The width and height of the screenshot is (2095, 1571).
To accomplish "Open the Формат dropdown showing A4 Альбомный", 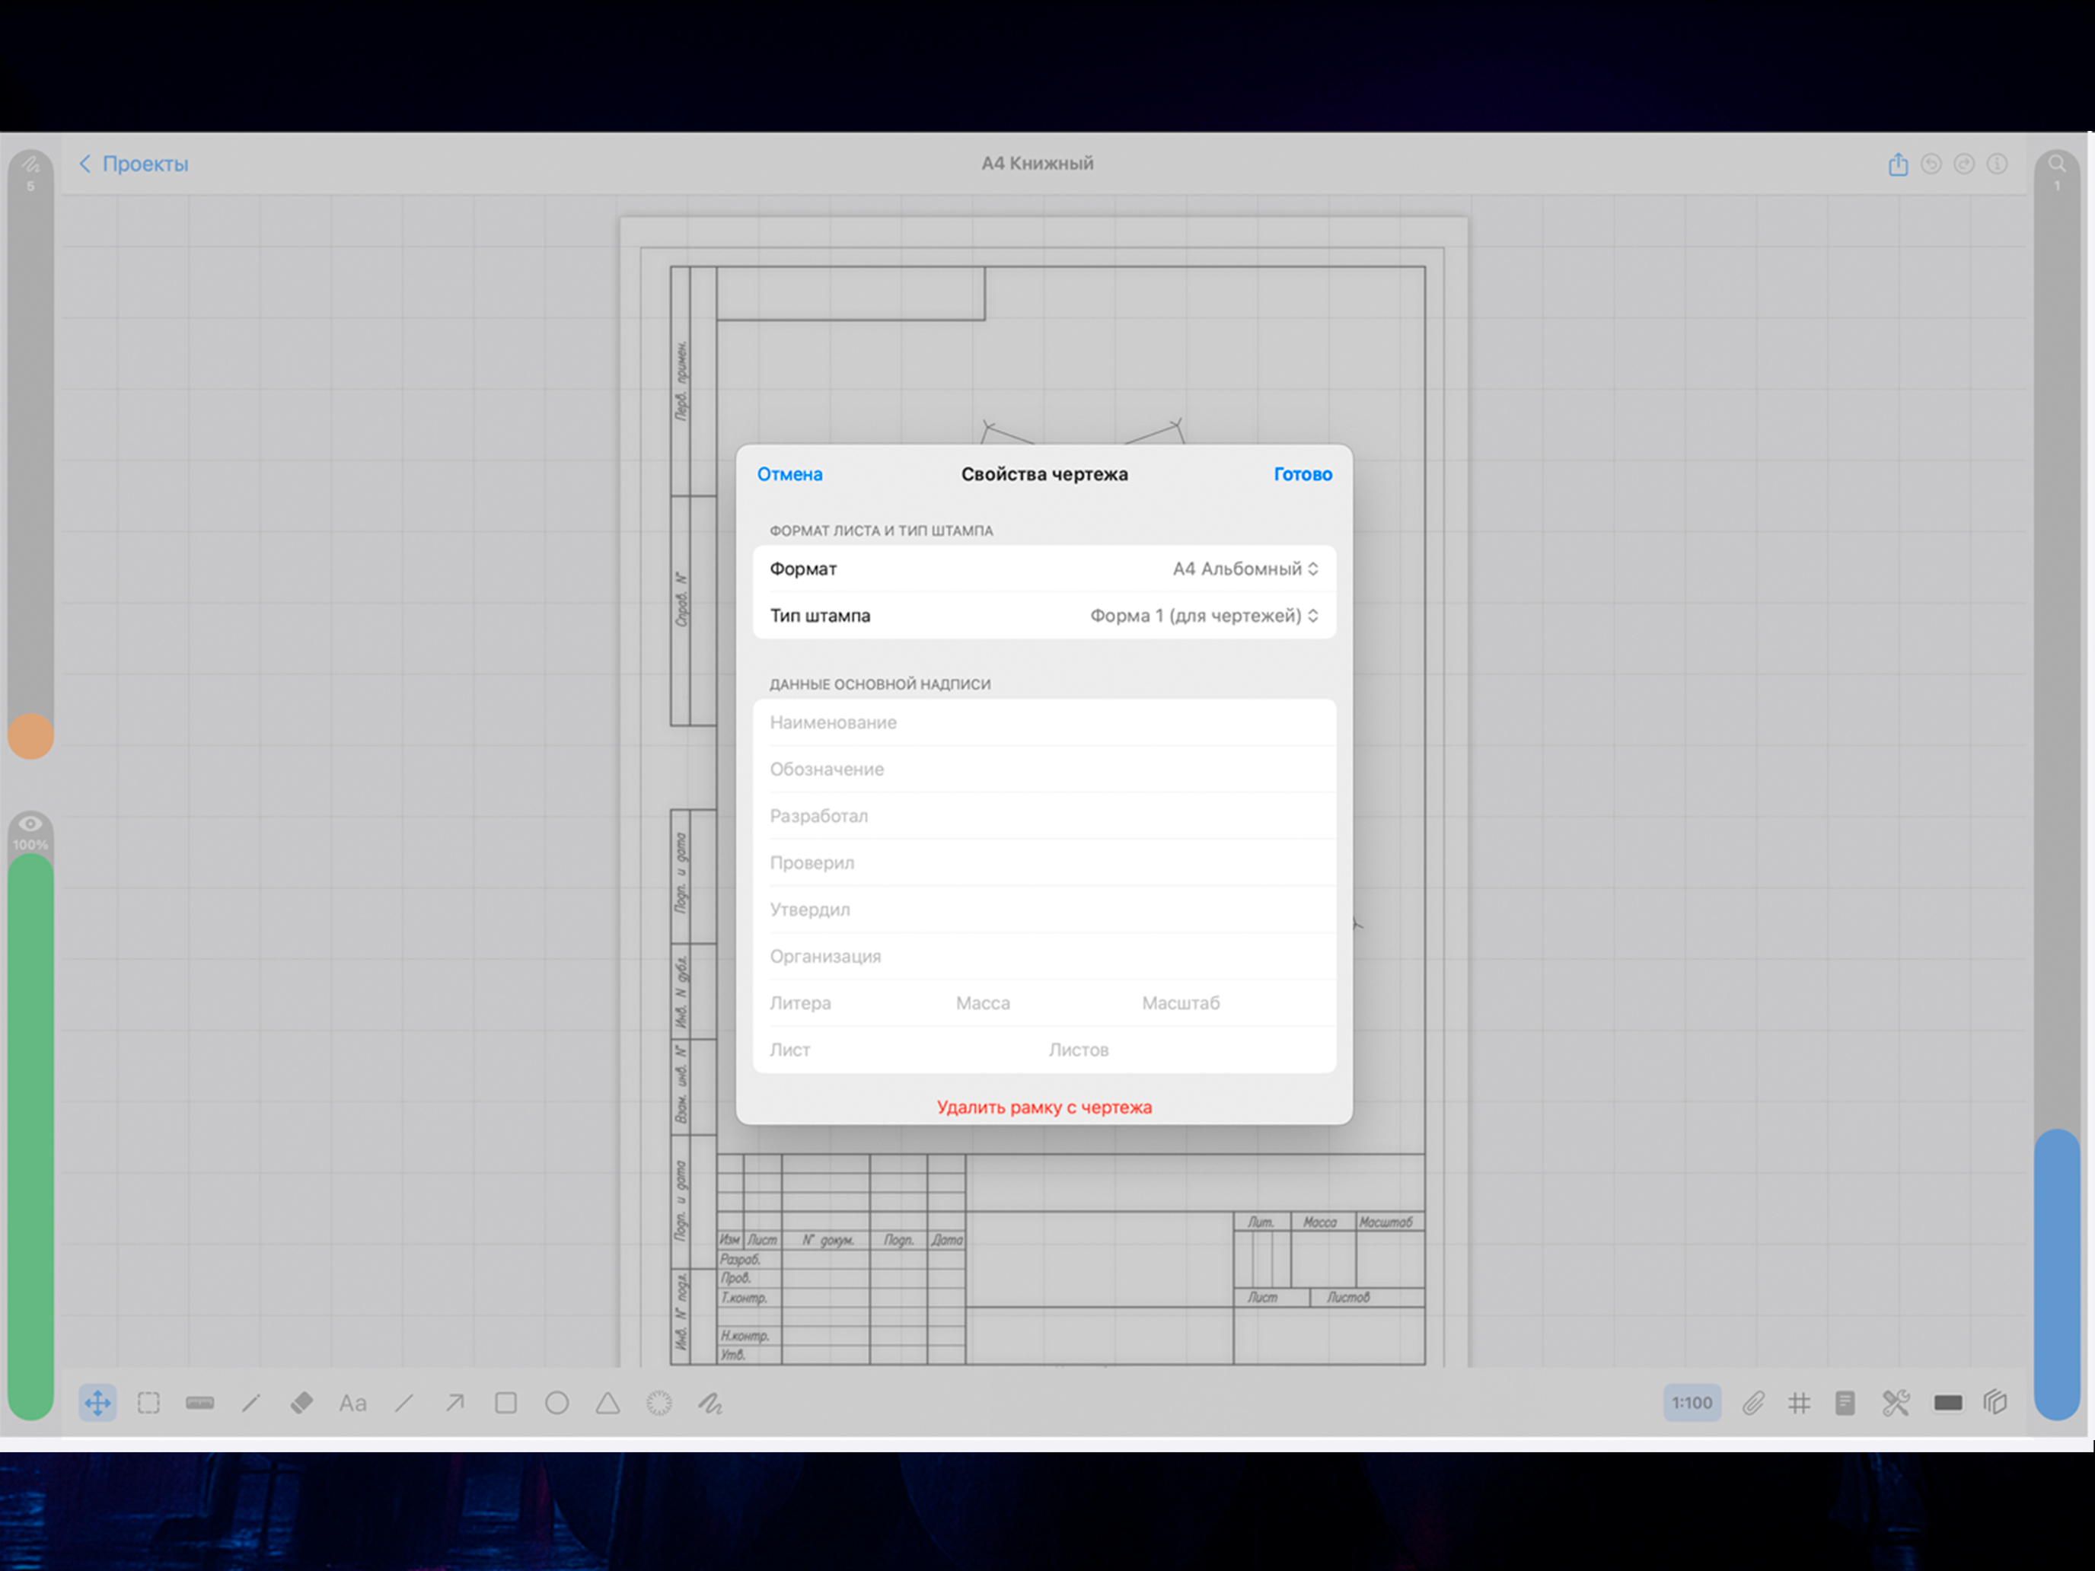I will pyautogui.click(x=1044, y=568).
